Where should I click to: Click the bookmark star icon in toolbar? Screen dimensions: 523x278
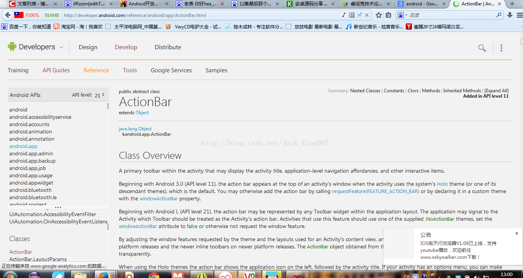coord(379,15)
